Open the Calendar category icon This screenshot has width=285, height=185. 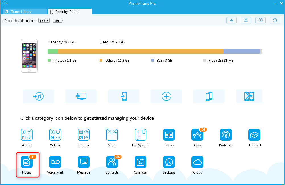[141, 162]
